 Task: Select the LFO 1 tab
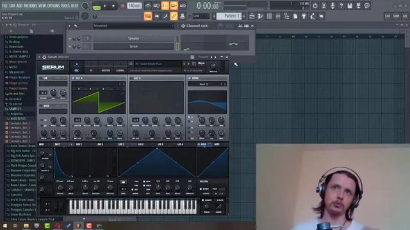(x=121, y=144)
